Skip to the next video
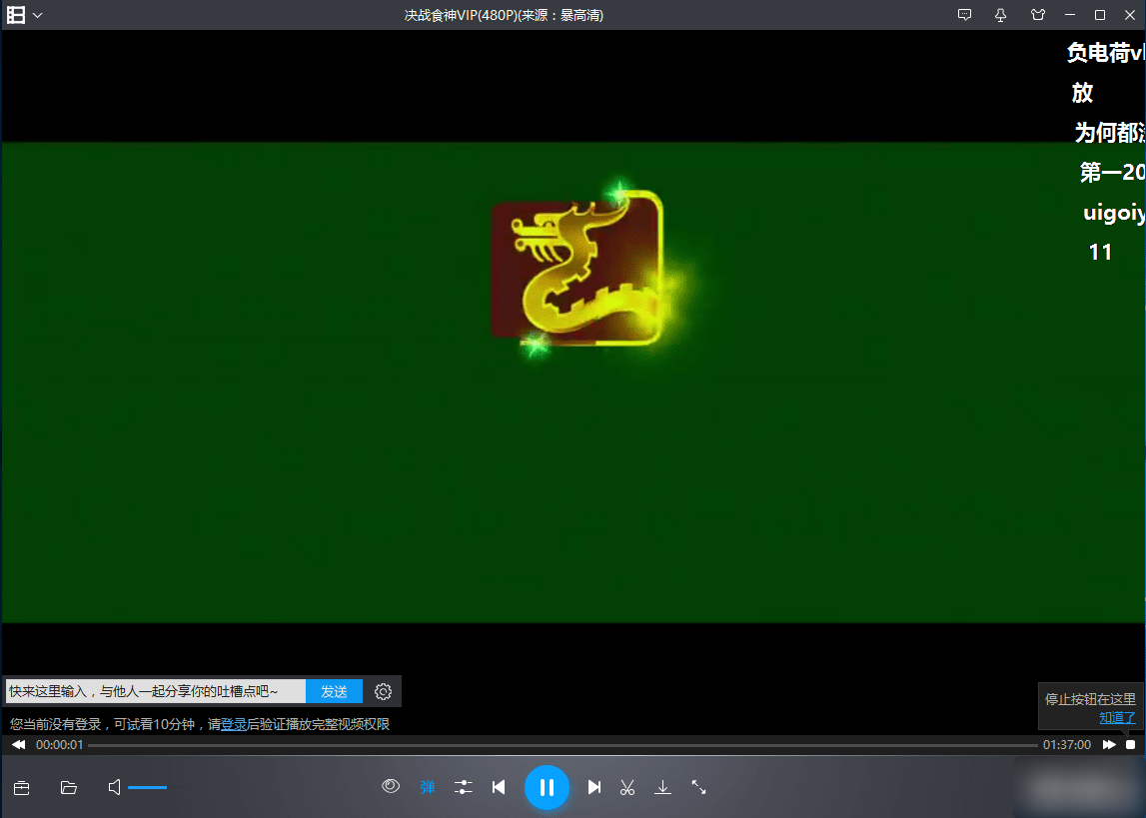1146x818 pixels. (594, 787)
